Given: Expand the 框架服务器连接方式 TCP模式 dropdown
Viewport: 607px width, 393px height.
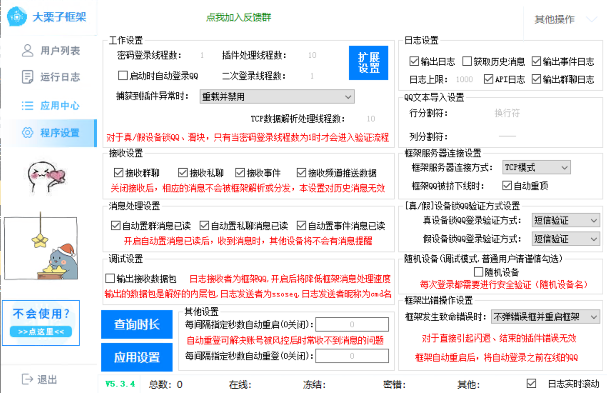Looking at the screenshot, I should point(537,167).
